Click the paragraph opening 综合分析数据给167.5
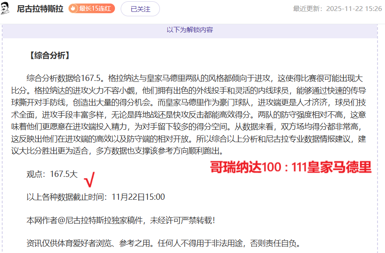 coord(194,78)
